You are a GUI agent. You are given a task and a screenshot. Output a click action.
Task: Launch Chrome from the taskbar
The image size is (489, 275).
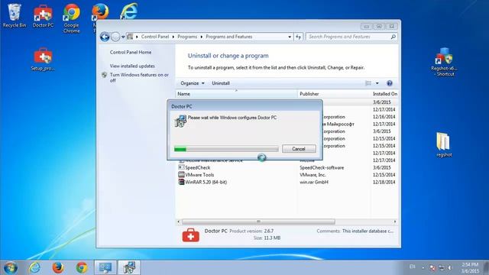(x=82, y=267)
